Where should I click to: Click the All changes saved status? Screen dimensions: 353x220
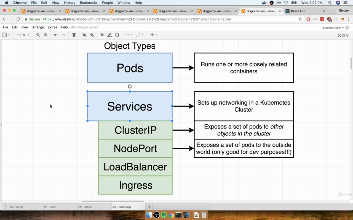tap(84, 27)
